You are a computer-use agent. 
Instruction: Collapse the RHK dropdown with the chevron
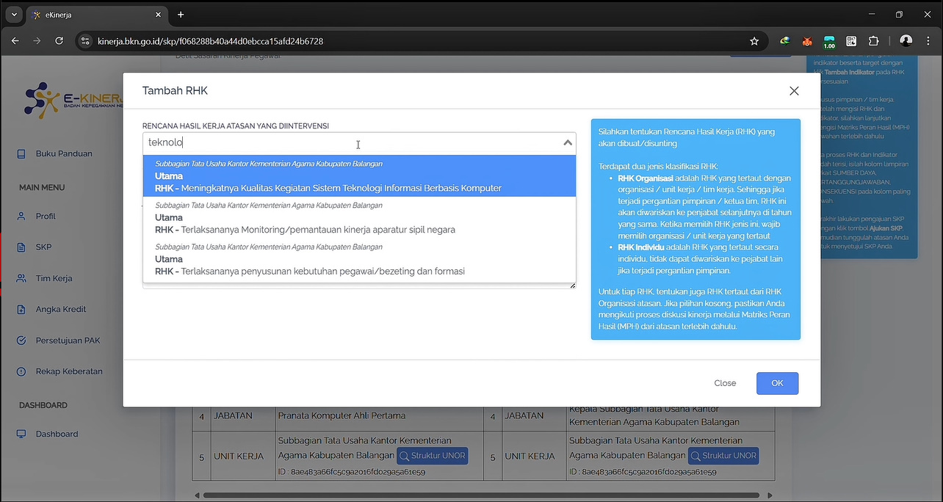[567, 143]
